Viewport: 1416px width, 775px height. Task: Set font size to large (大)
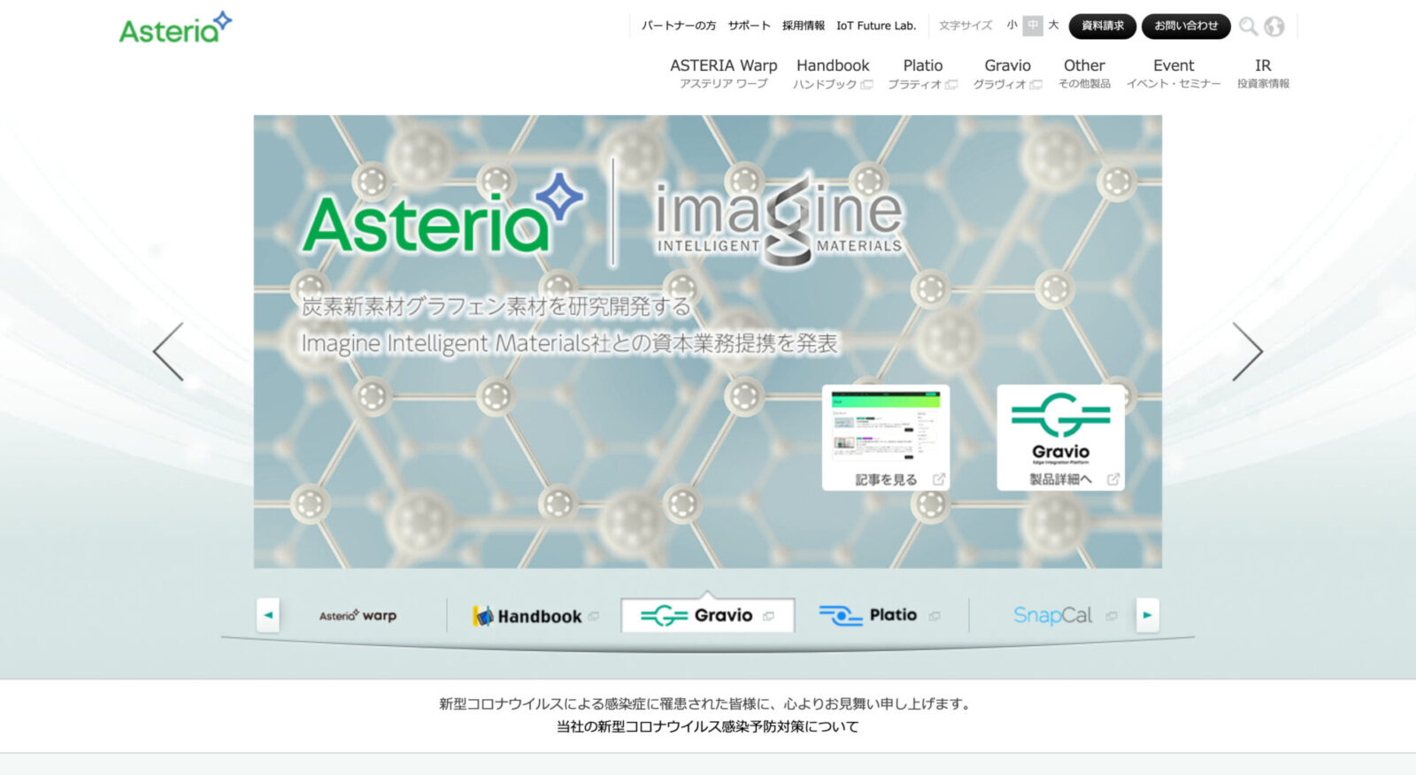(x=1053, y=26)
